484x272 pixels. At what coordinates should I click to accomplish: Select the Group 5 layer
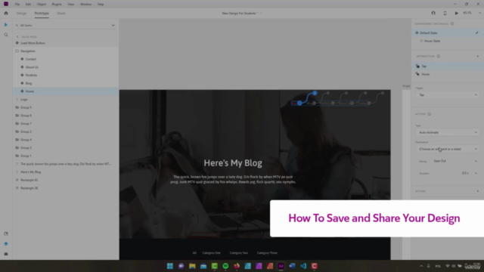[x=66, y=107]
